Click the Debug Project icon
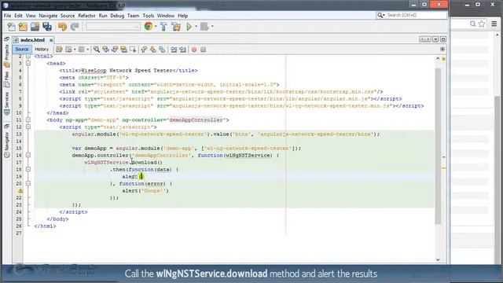This screenshot has height=283, width=503. click(204, 27)
